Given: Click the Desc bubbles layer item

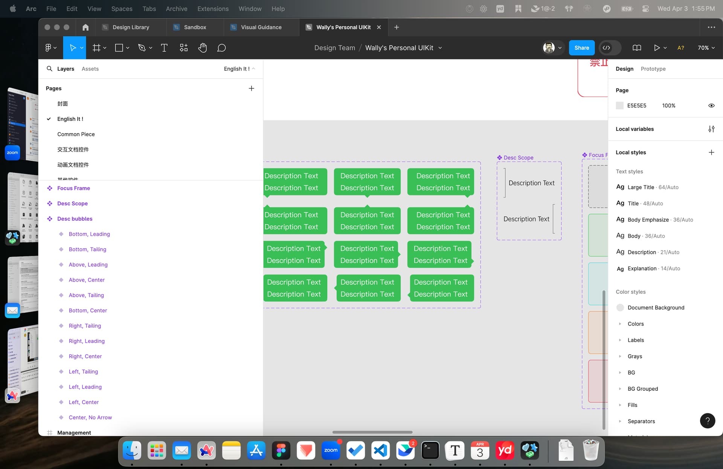Looking at the screenshot, I should tap(75, 219).
